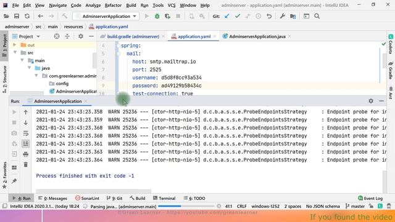Open the VCS menu

click(x=172, y=5)
